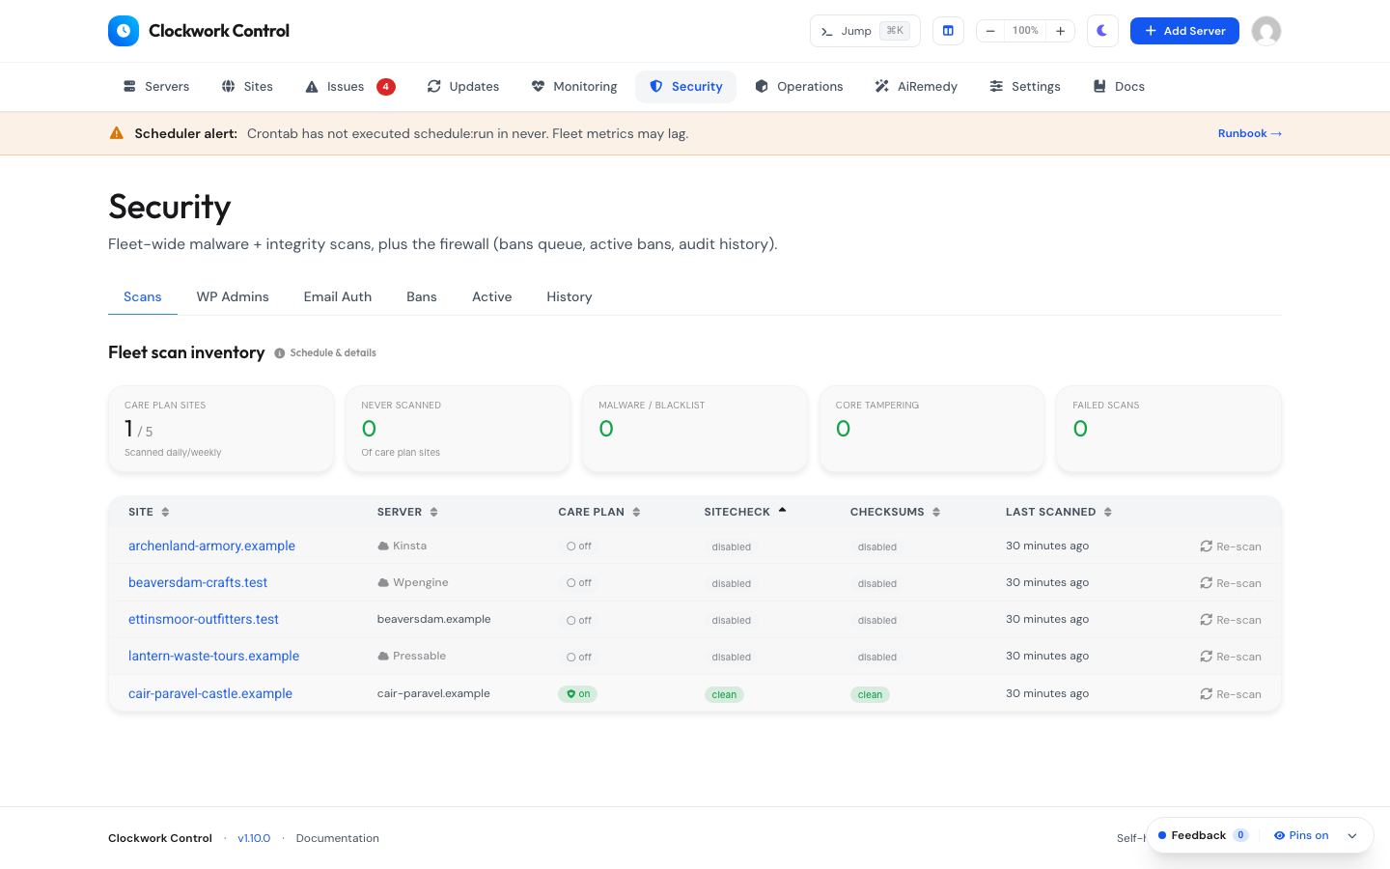Sort table by the CARE PLAN column
Image resolution: width=1390 pixels, height=869 pixels.
point(599,512)
